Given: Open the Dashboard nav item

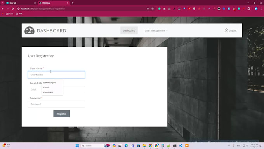Looking at the screenshot, I should [129, 31].
